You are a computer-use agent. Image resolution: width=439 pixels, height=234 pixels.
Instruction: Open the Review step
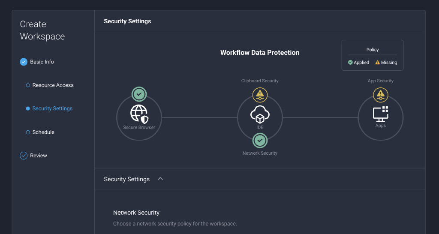39,156
